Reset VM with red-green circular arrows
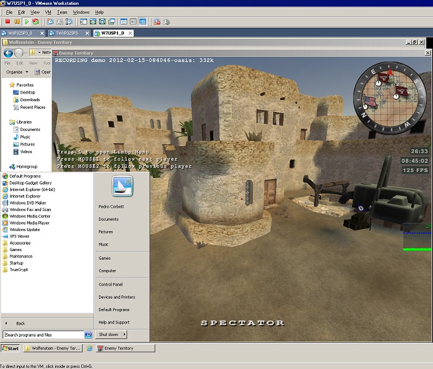Screen dimensions: 433x369 (36, 22)
